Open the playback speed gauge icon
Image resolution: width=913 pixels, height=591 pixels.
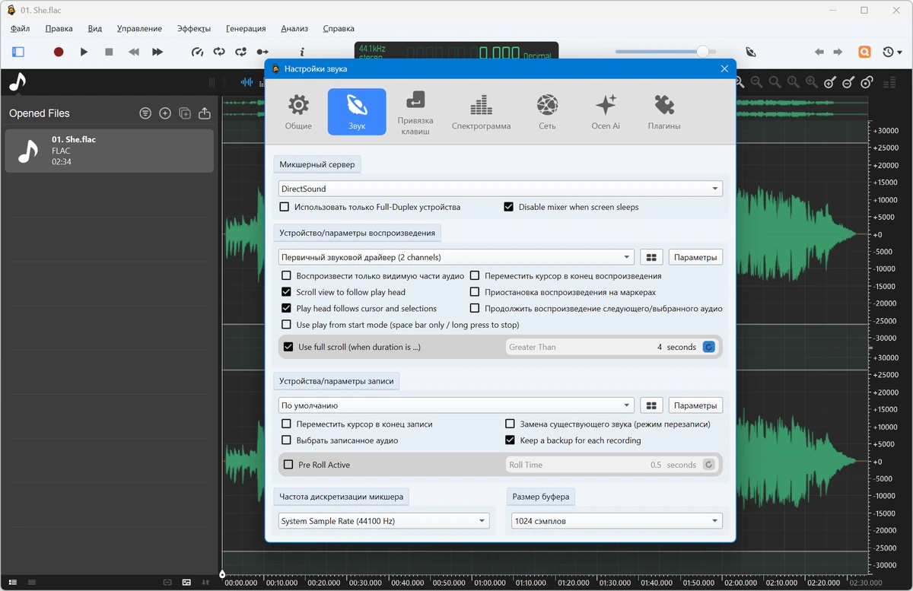(x=197, y=52)
